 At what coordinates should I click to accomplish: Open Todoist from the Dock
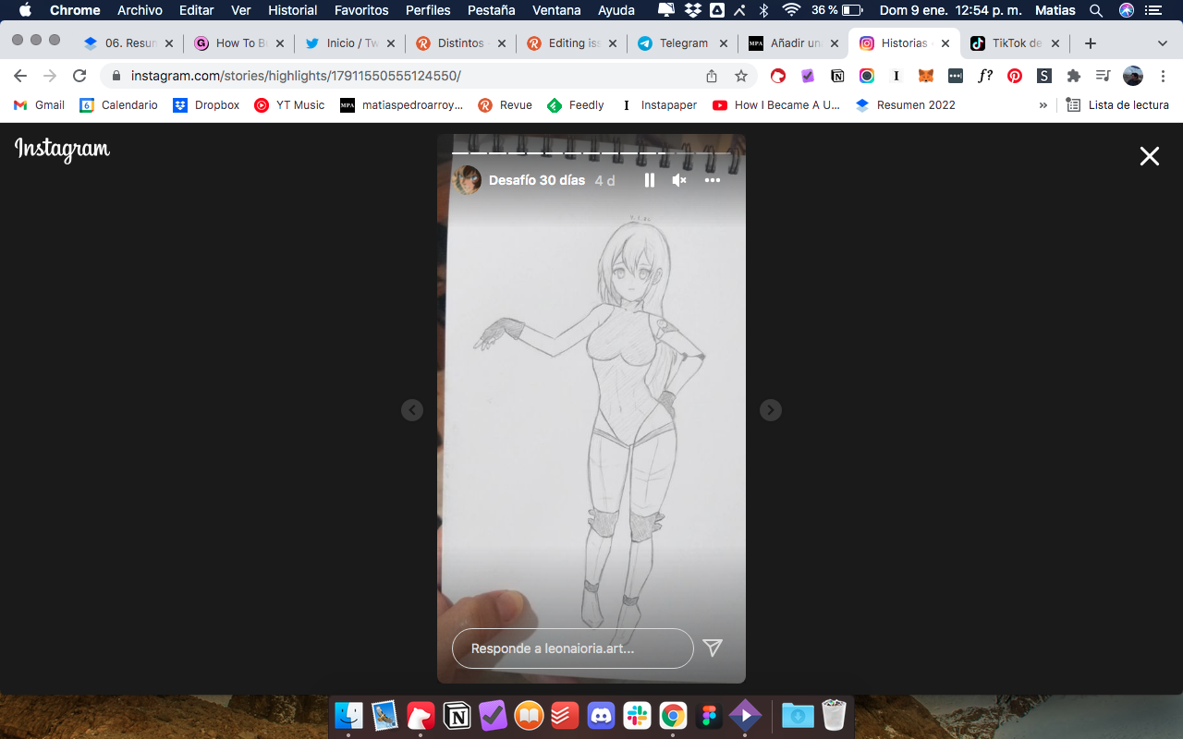click(565, 715)
